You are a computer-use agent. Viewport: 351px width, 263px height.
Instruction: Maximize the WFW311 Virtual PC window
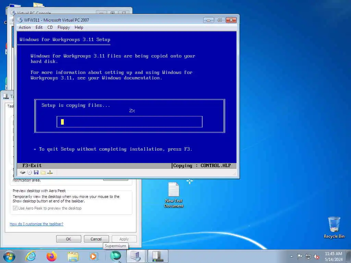pos(220,20)
